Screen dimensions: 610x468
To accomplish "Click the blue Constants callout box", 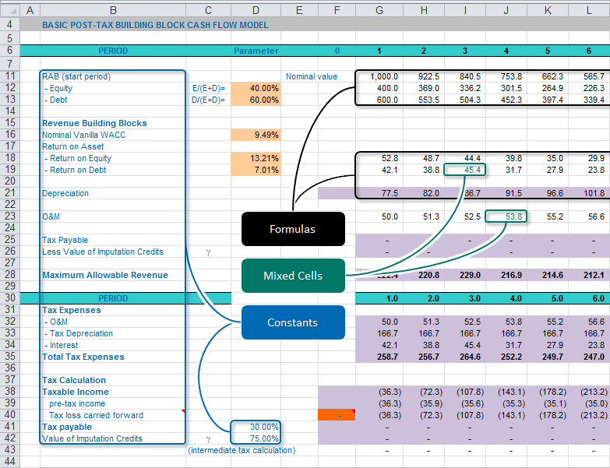I will coord(293,322).
